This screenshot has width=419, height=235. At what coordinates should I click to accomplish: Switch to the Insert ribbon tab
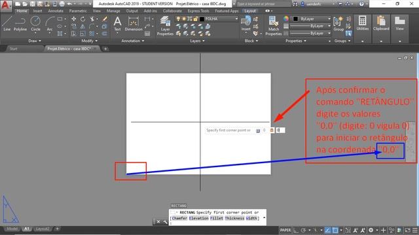tap(37, 11)
